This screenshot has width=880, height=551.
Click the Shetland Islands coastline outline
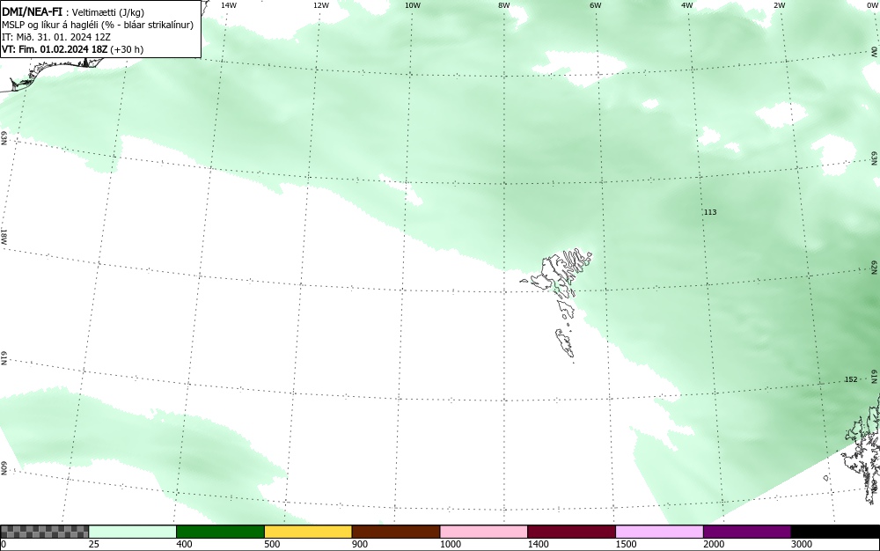(x=863, y=449)
